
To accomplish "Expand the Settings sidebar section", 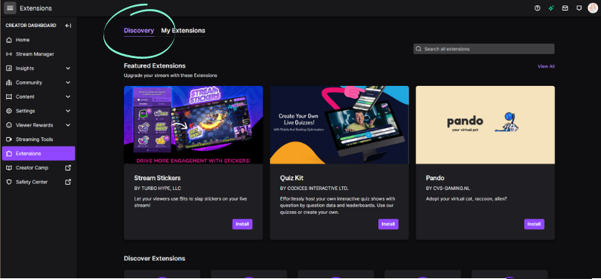I will [68, 111].
